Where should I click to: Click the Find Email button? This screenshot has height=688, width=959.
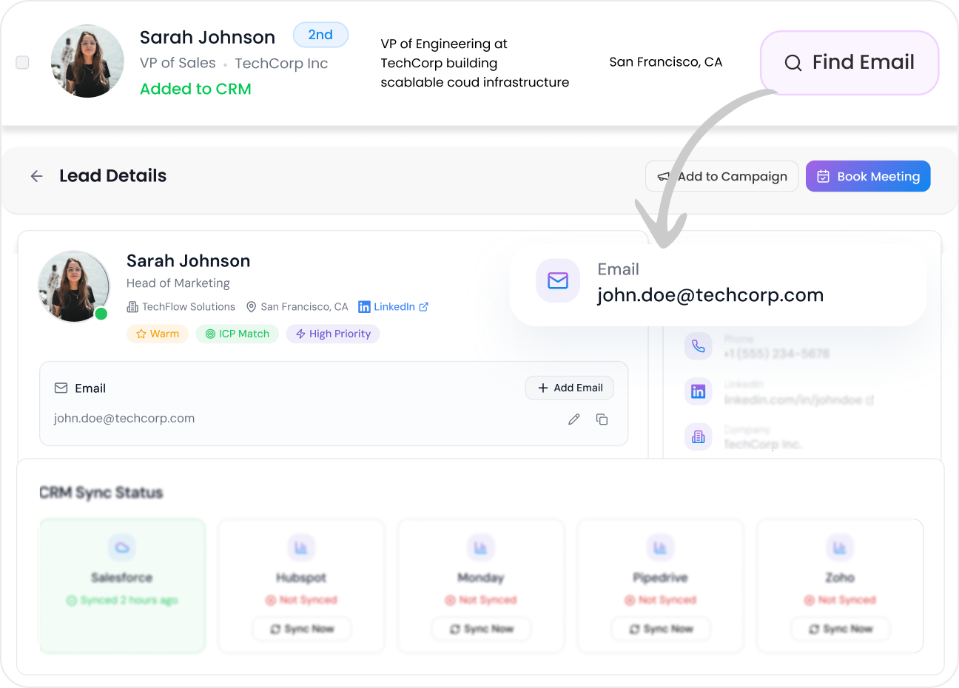[x=849, y=63]
